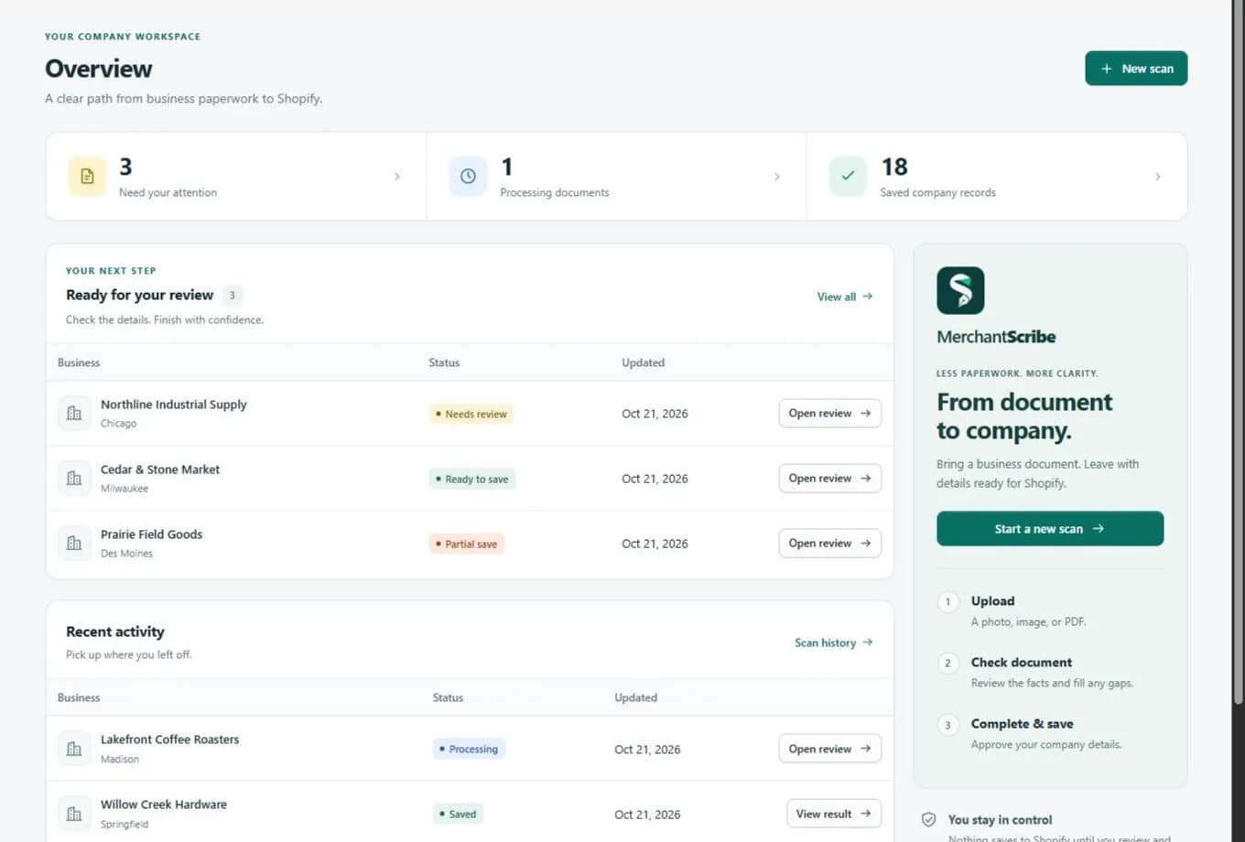The image size is (1245, 842).
Task: Open review for Lakefront Coffee Roasters
Action: pyautogui.click(x=829, y=749)
